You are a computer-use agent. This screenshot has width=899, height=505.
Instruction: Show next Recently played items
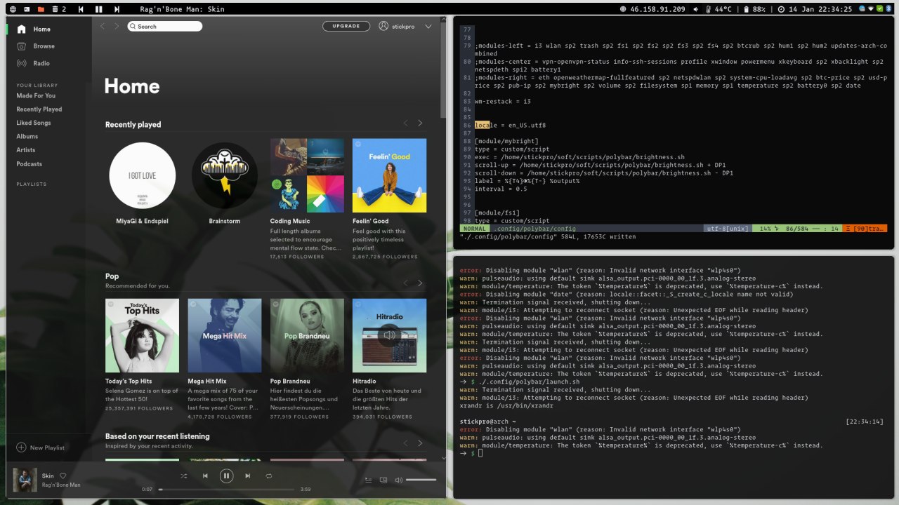(x=420, y=123)
